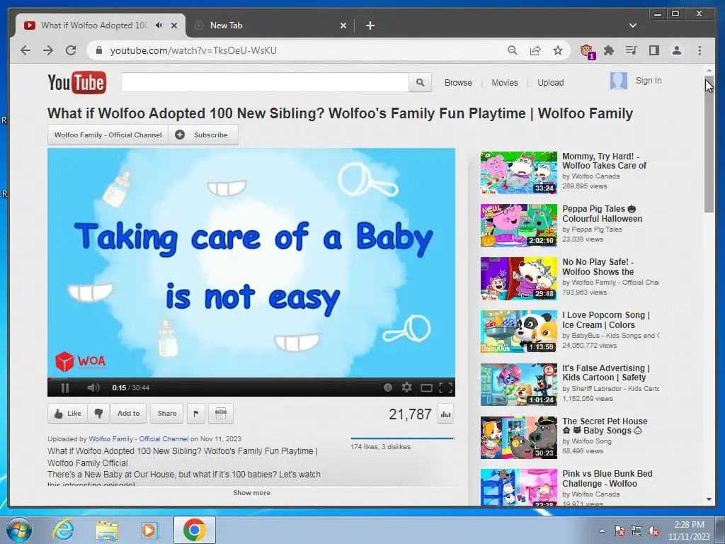Viewport: 725px width, 544px height.
Task: Share this page icon in address bar
Action: tap(535, 50)
